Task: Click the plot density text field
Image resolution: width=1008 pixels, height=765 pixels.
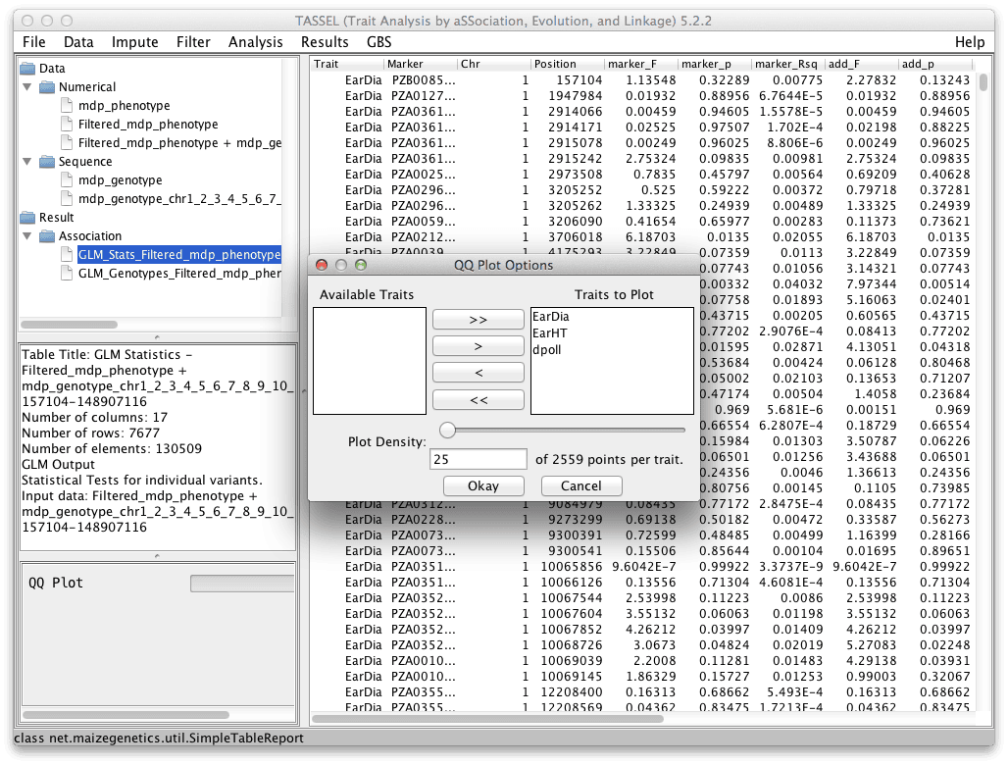Action: 479,459
